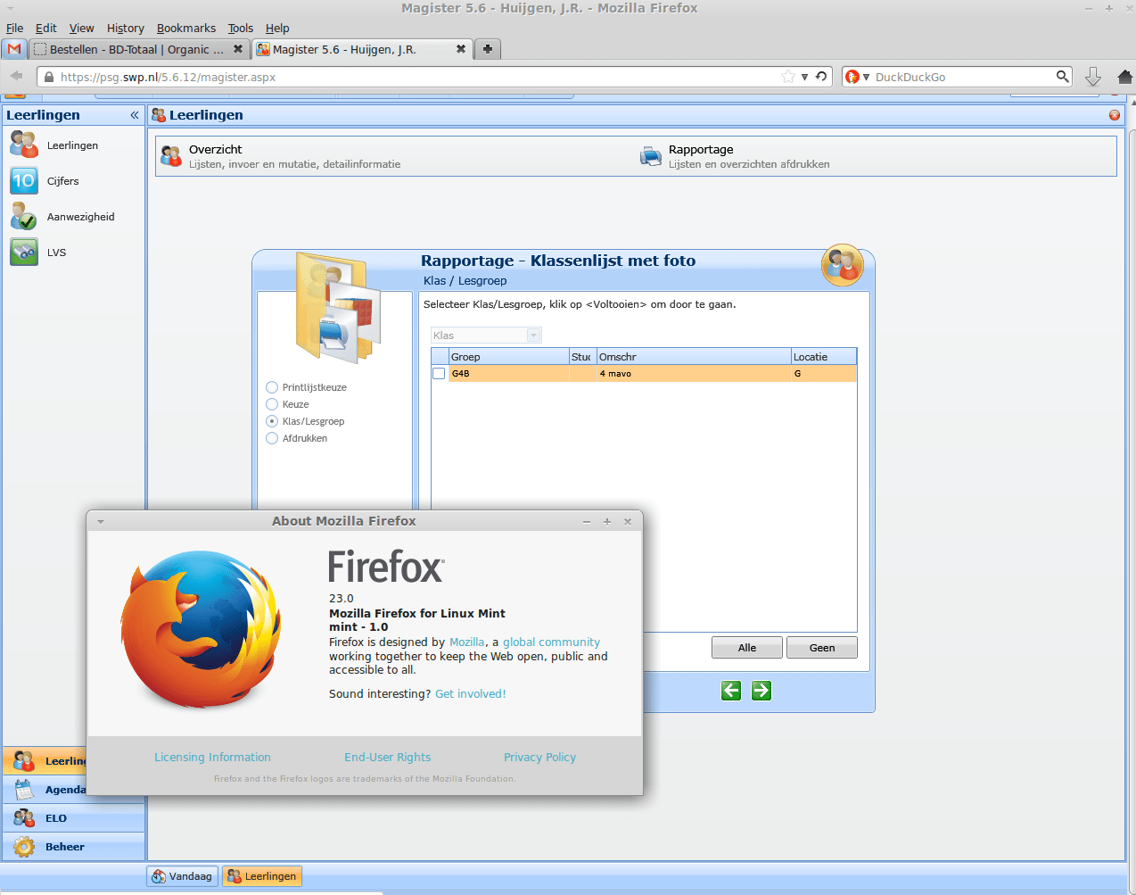Screen dimensions: 1136x895
Task: Click the Alle button to select all groups
Action: click(746, 647)
